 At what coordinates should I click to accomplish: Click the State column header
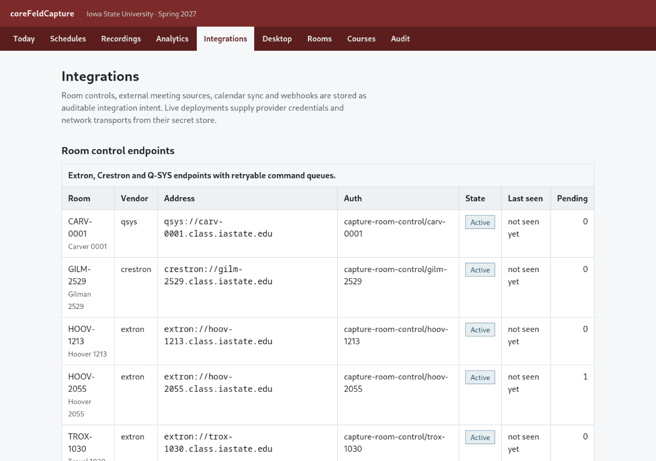[x=480, y=198]
